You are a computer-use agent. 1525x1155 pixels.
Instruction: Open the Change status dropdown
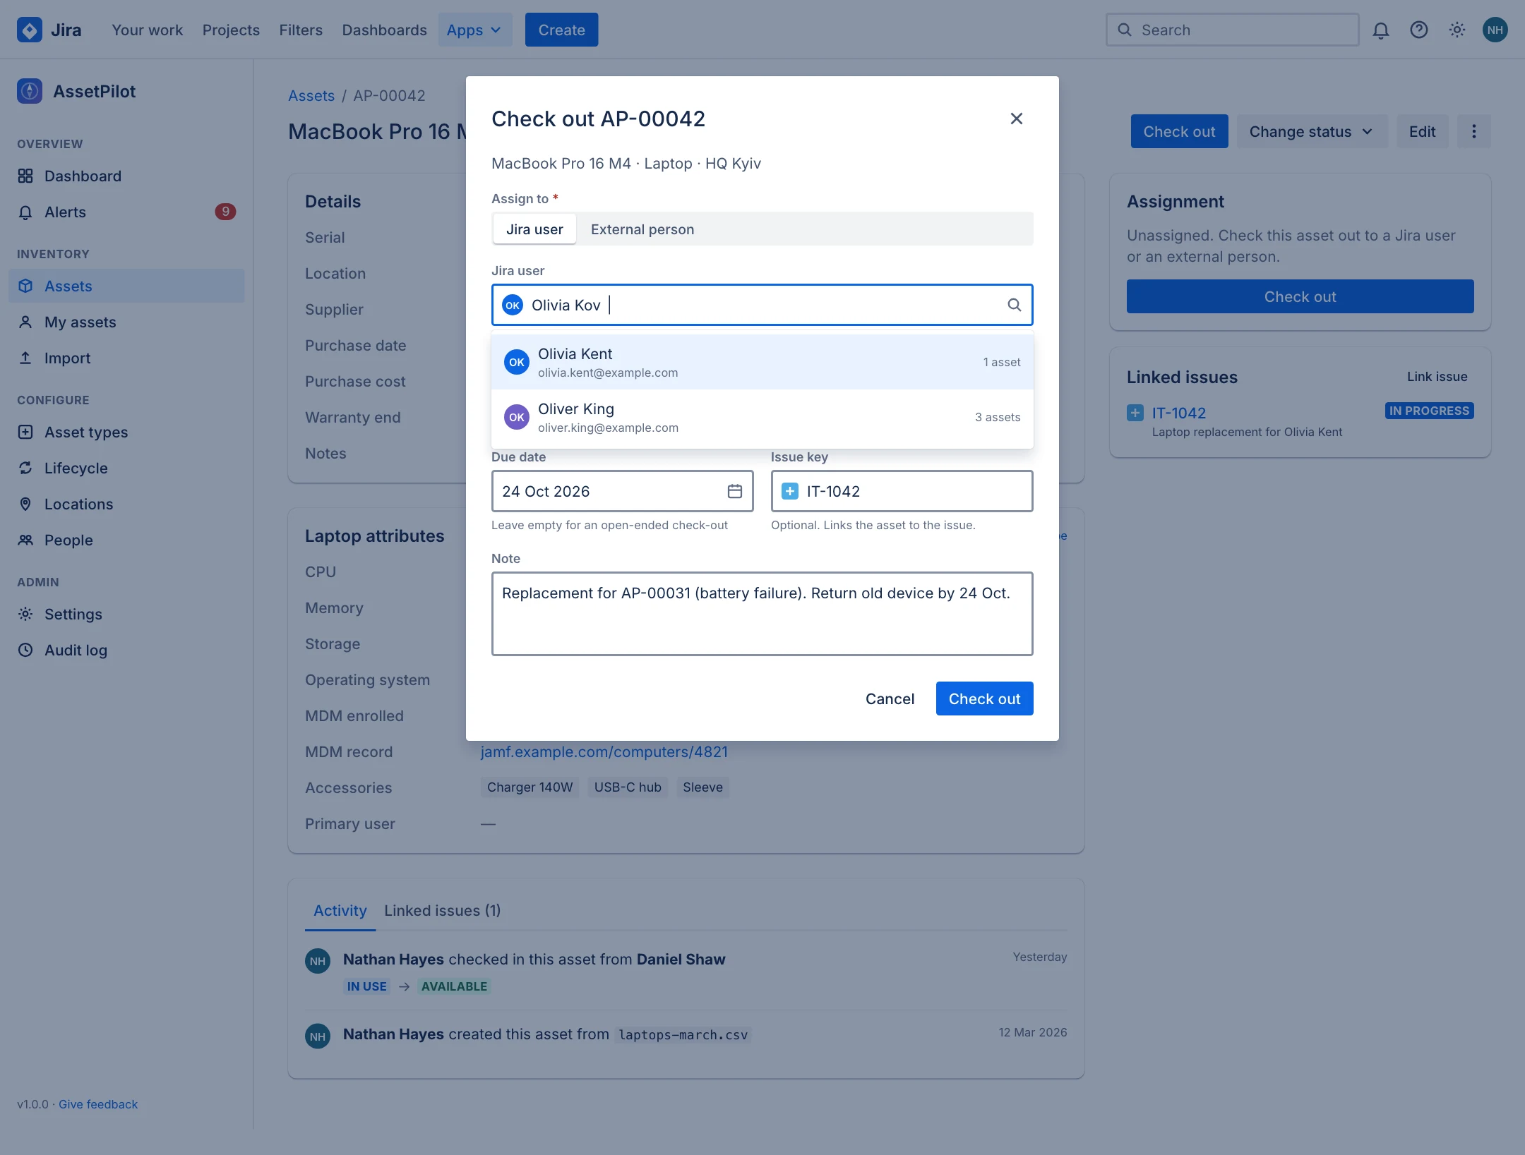click(1312, 131)
